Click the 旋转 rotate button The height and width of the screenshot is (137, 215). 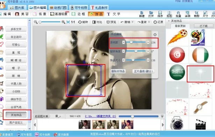(83, 22)
